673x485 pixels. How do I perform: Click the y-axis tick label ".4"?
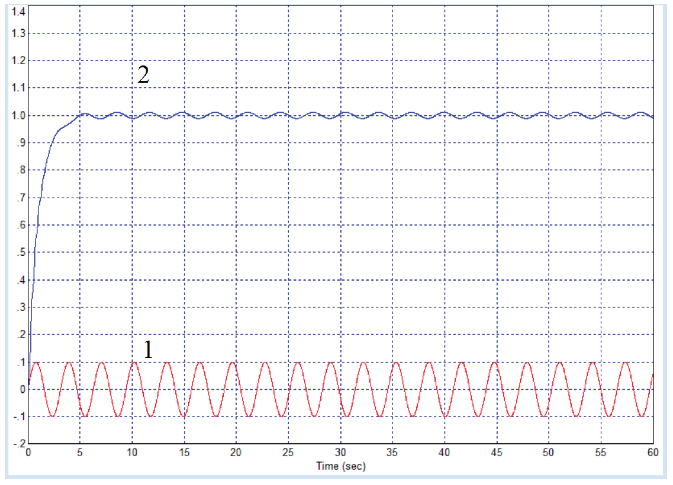tap(21, 280)
